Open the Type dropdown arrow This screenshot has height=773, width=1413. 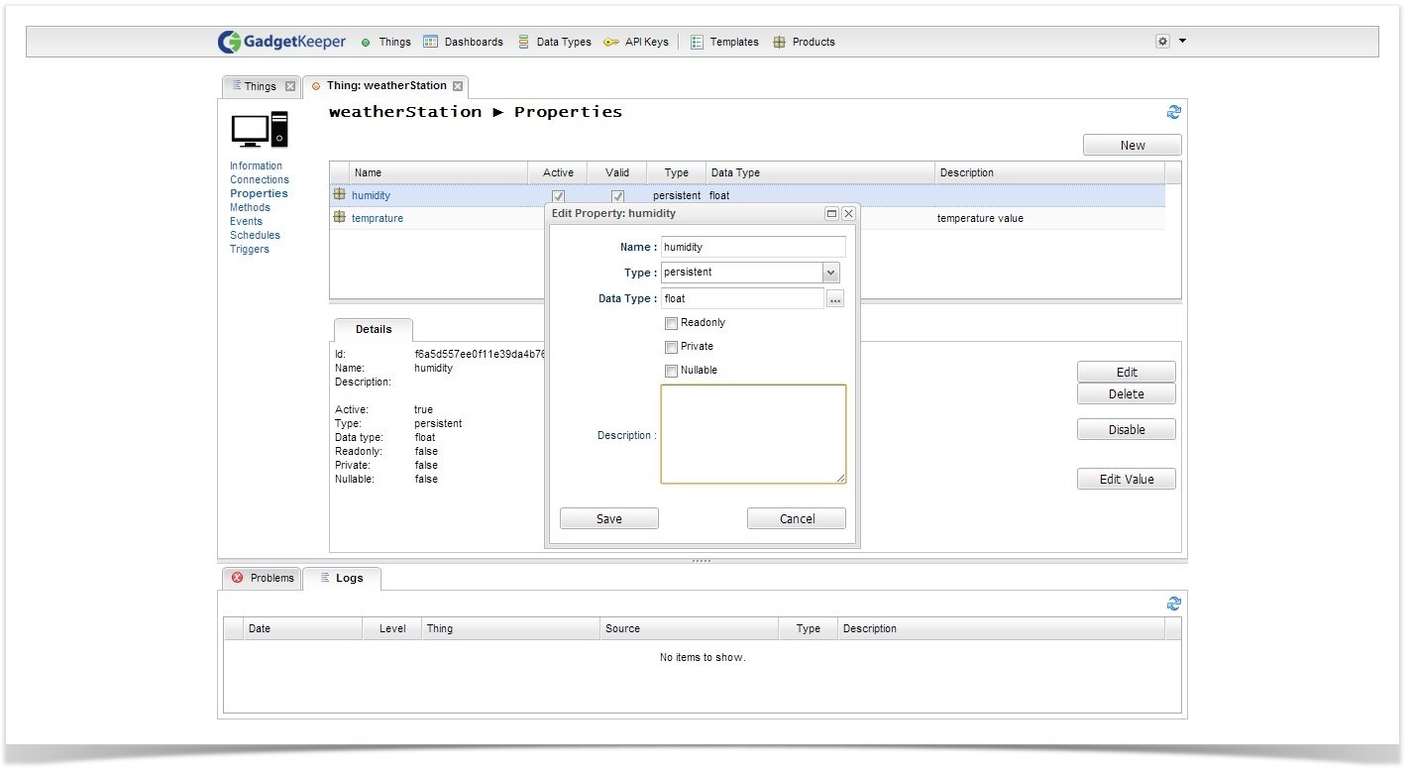point(830,273)
